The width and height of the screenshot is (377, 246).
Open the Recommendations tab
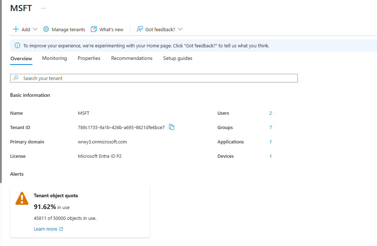(x=132, y=58)
